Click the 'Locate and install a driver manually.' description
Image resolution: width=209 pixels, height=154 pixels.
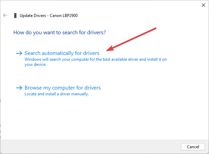click(57, 94)
